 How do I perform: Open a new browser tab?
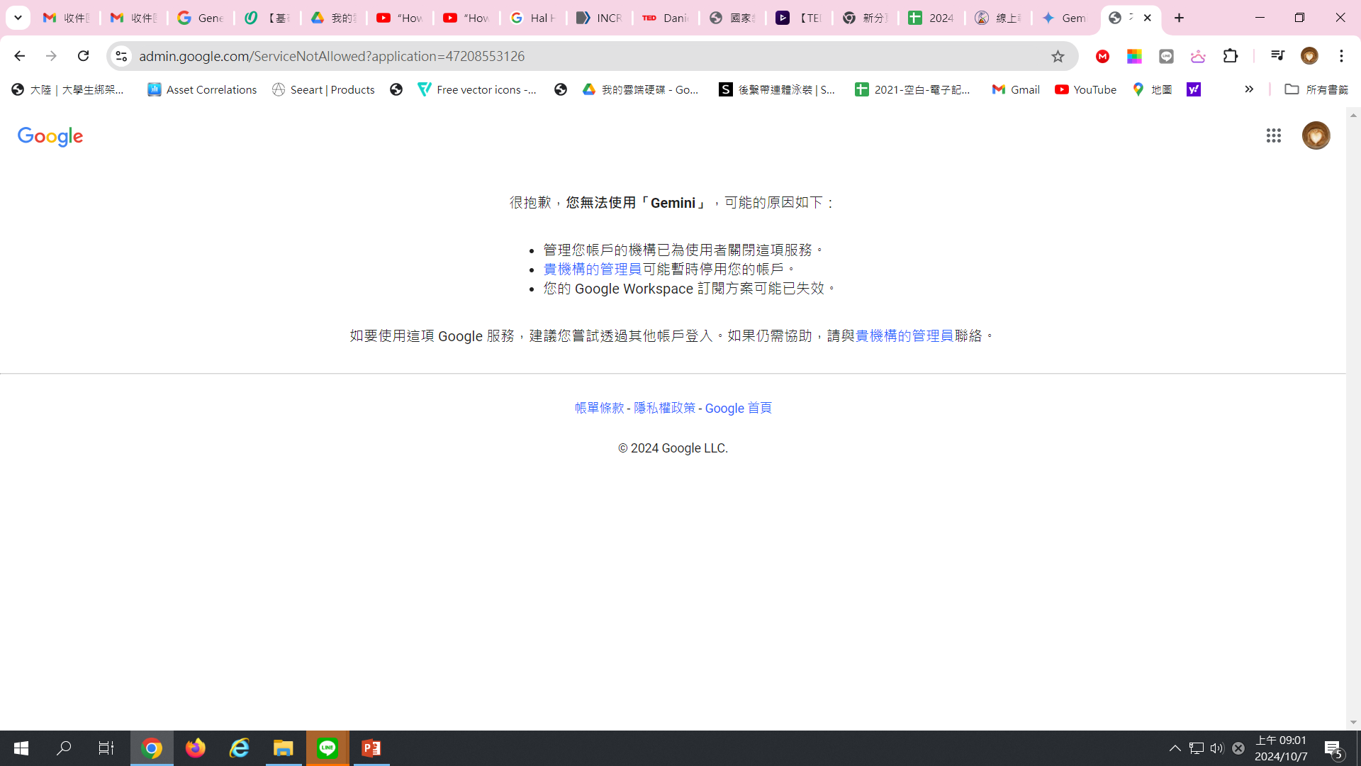point(1180,18)
